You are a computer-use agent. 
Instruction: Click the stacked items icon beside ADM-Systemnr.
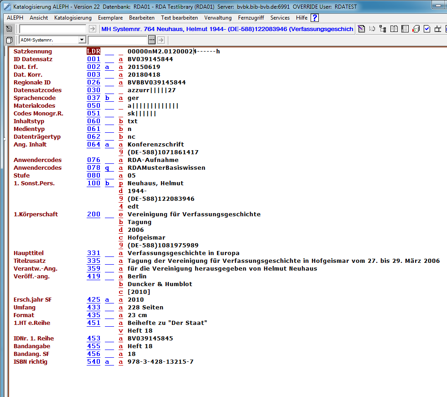pos(9,40)
